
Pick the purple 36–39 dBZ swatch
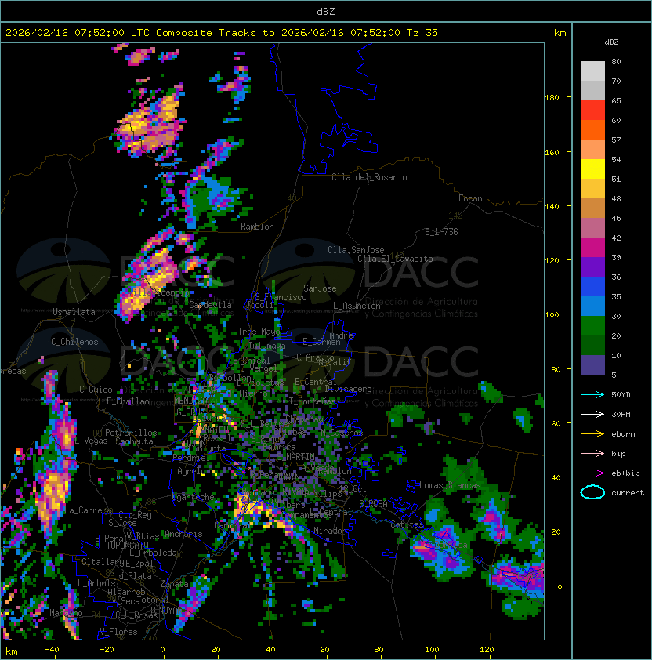click(592, 267)
